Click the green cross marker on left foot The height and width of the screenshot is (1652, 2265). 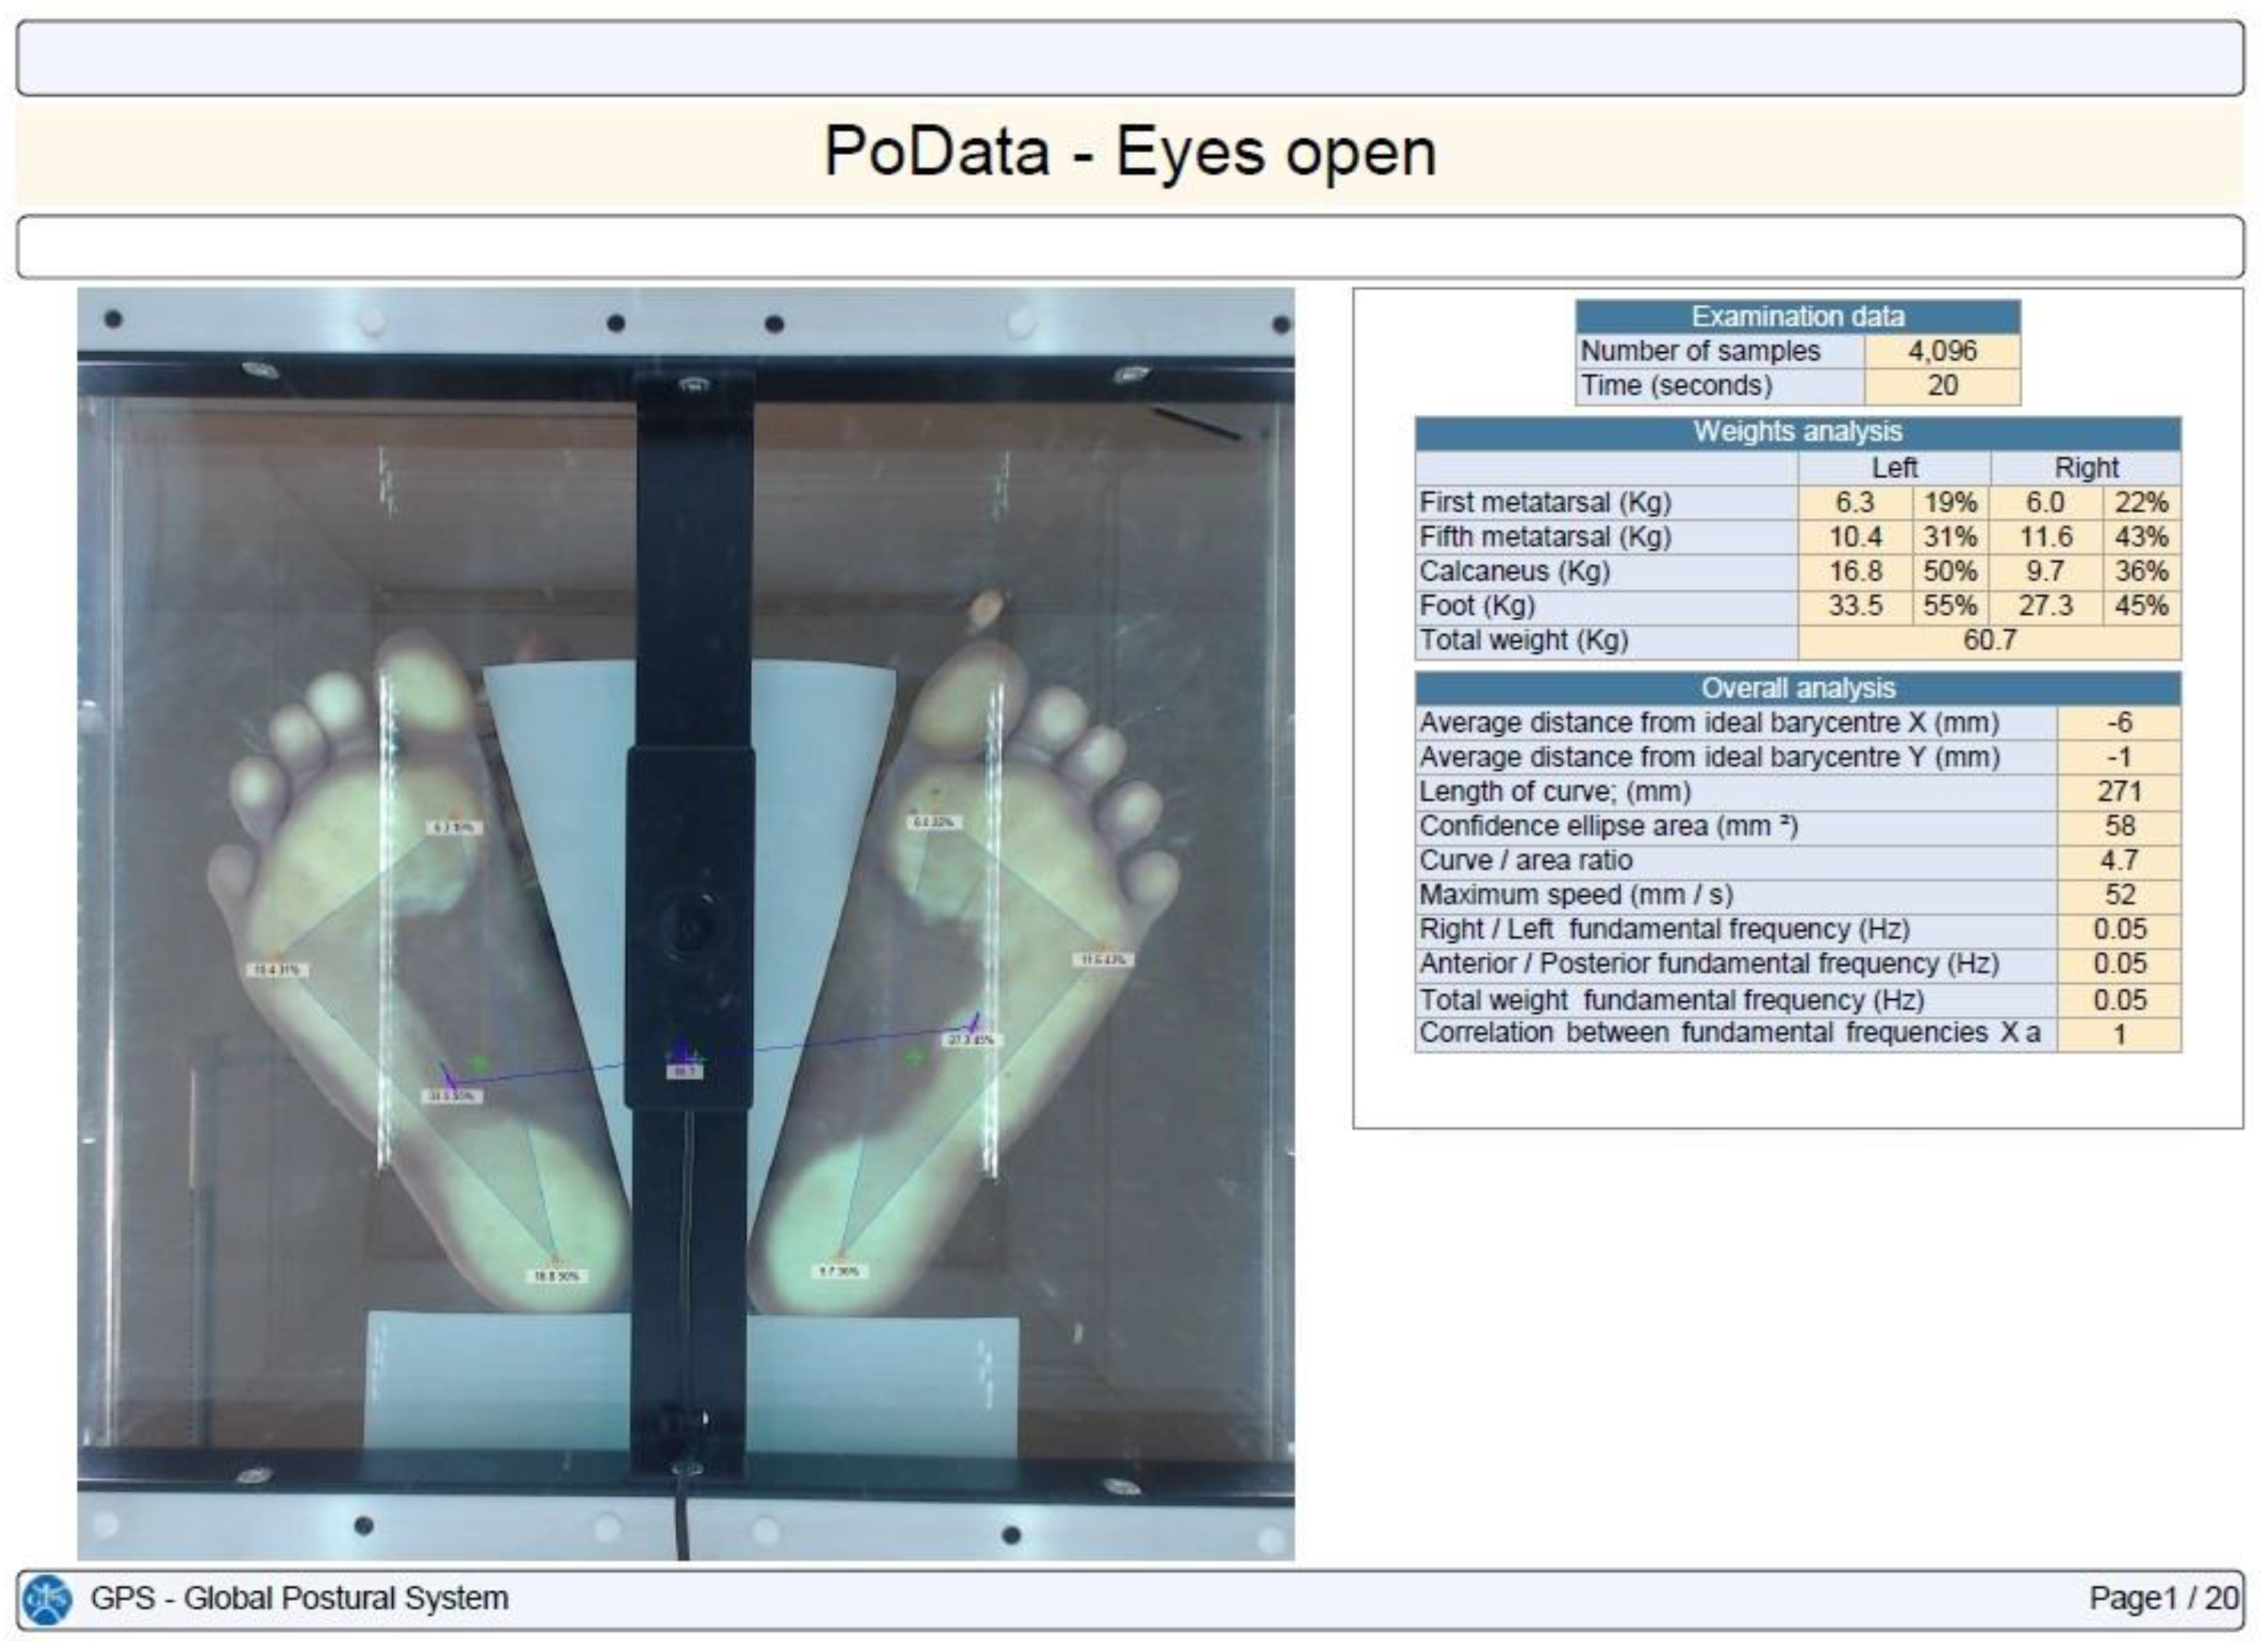pyautogui.click(x=479, y=1063)
